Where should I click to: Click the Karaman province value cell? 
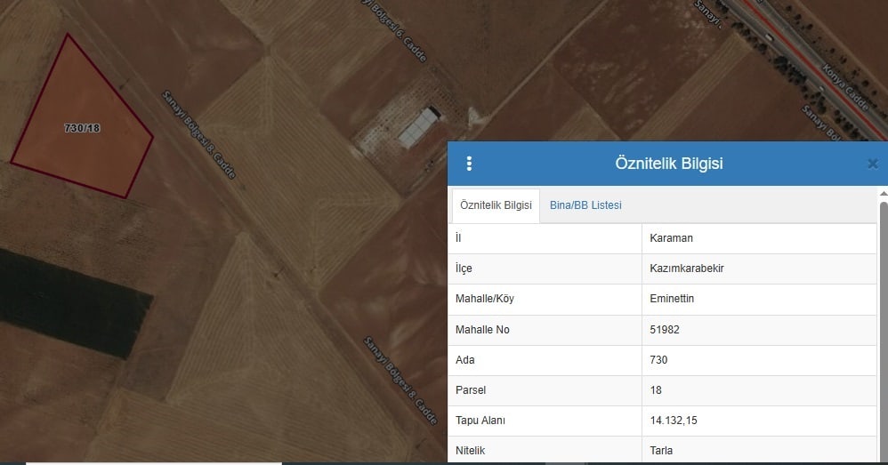click(759, 238)
